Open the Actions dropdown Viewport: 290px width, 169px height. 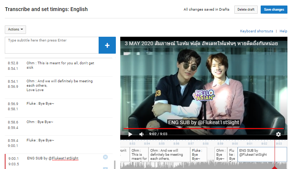[15, 29]
